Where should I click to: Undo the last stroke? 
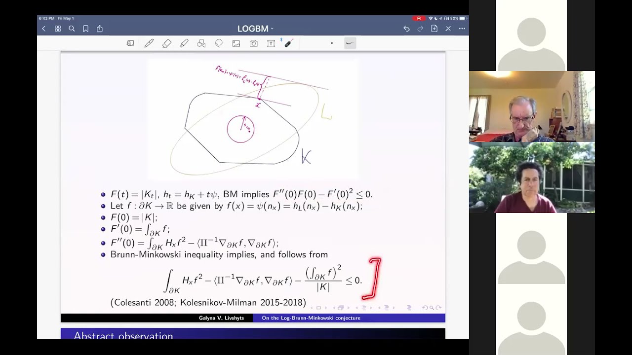406,29
